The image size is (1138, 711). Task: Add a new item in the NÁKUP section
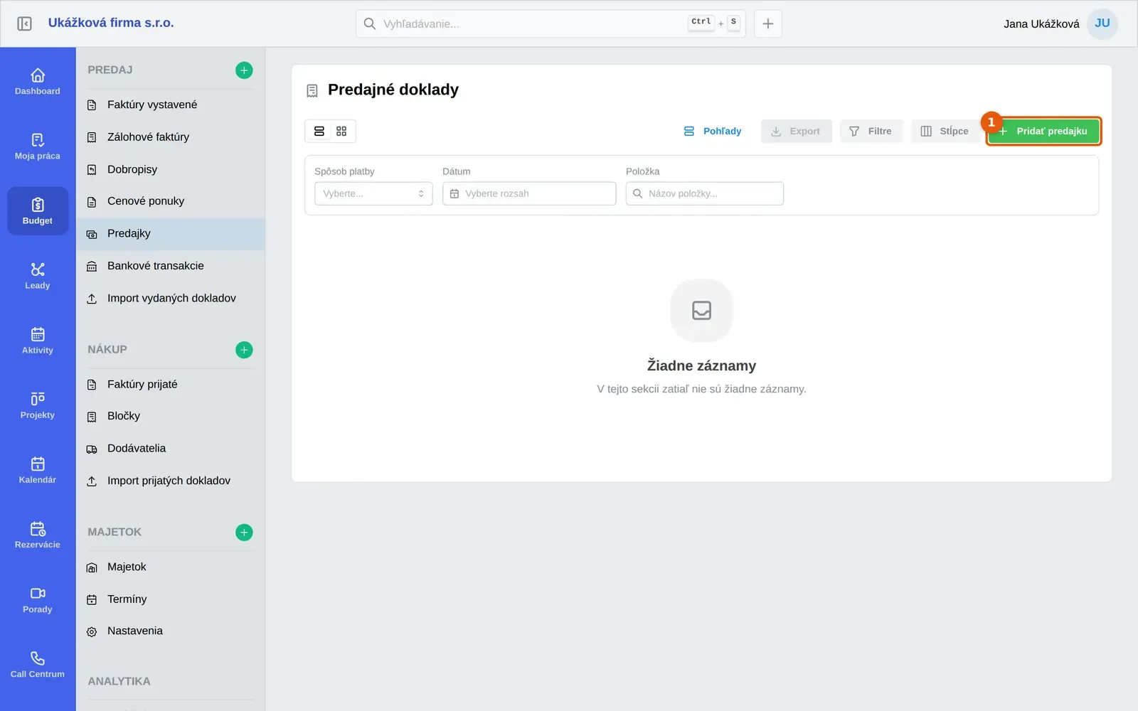244,350
